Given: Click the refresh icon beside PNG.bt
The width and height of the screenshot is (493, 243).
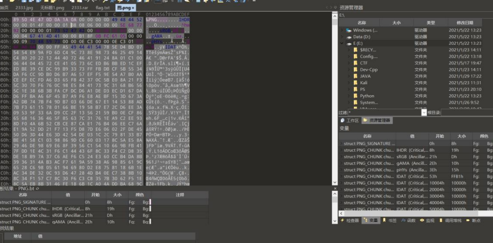Looking at the screenshot, I should (38, 189).
